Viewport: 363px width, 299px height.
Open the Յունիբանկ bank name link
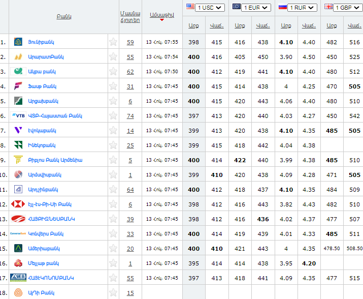(x=41, y=42)
